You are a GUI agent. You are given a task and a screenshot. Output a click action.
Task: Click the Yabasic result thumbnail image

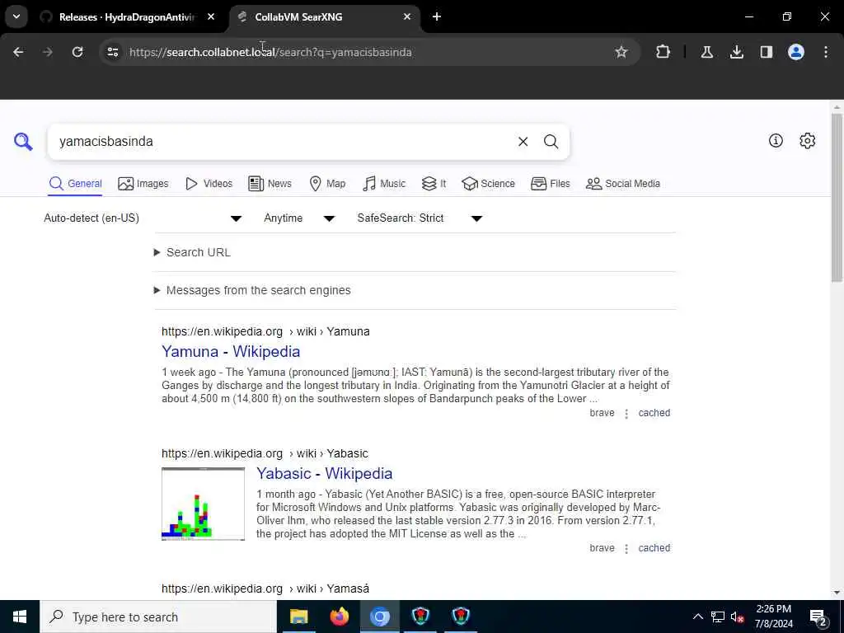point(203,504)
